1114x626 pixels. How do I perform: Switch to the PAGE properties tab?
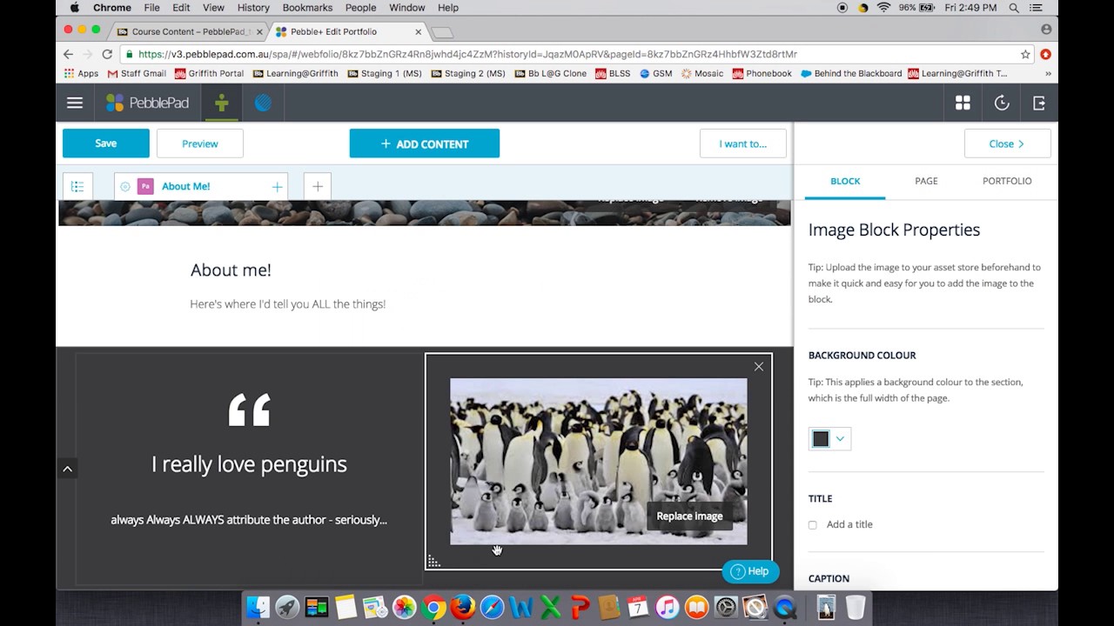pyautogui.click(x=926, y=181)
